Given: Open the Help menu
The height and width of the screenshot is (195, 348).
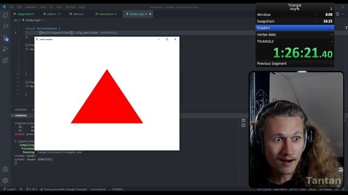Looking at the screenshot, I should tap(82, 7).
